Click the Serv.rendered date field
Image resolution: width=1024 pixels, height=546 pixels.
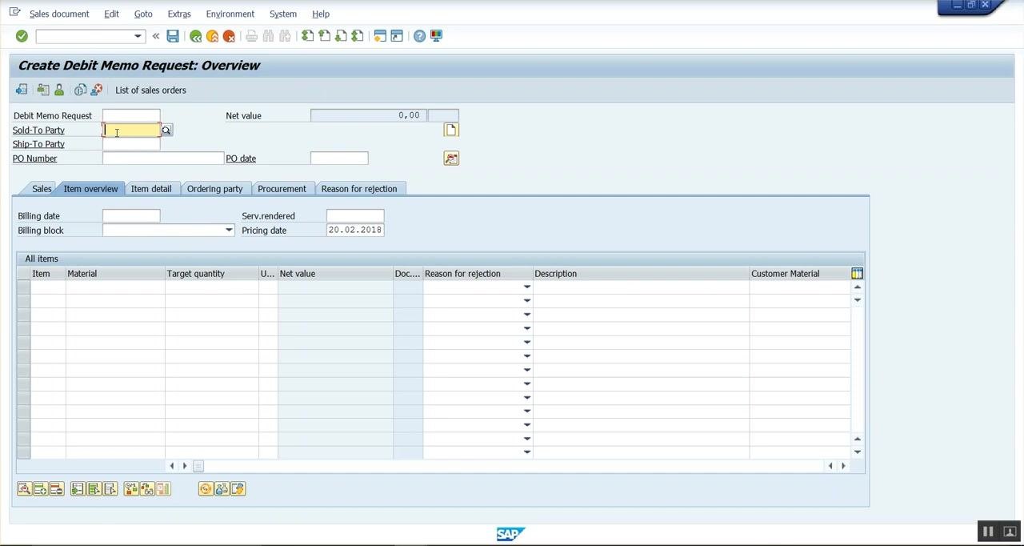355,216
